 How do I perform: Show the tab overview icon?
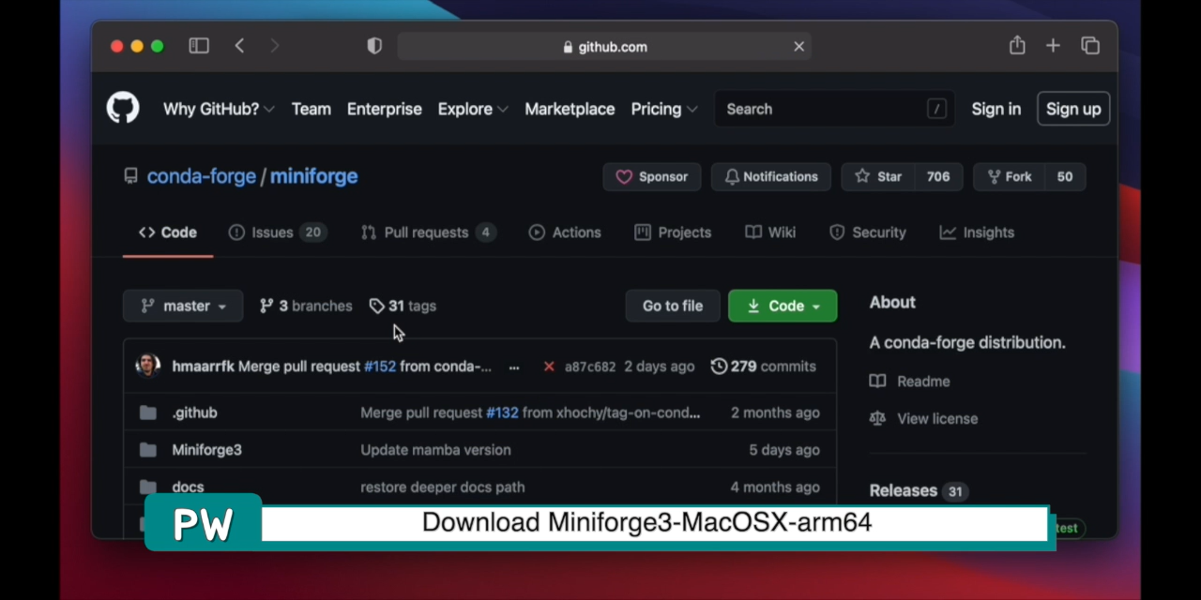[x=1090, y=46]
